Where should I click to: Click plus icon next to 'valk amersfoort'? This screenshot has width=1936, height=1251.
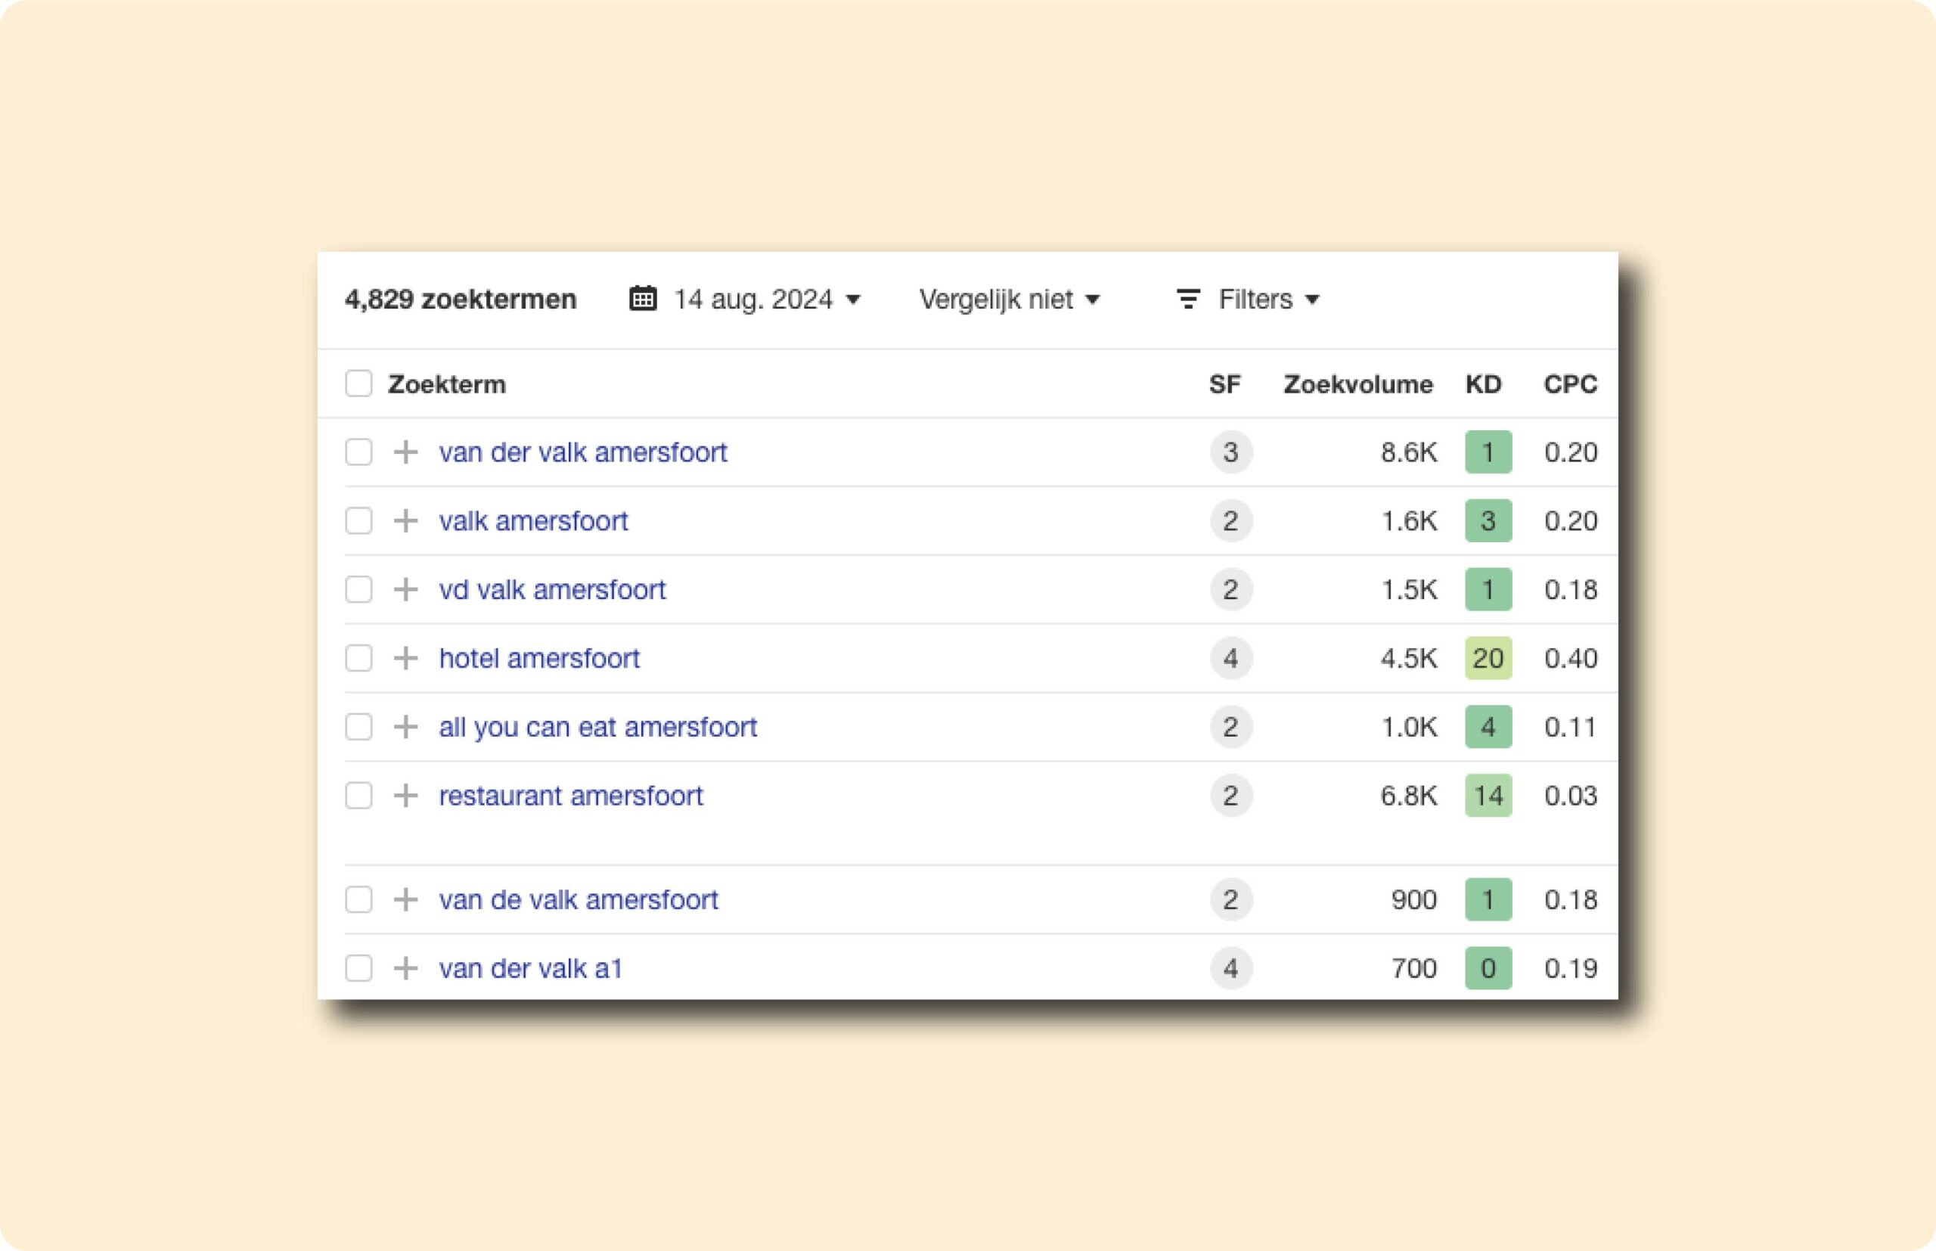(x=405, y=520)
